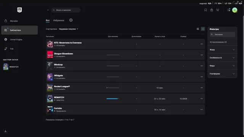Click the Title column header

coord(50,37)
